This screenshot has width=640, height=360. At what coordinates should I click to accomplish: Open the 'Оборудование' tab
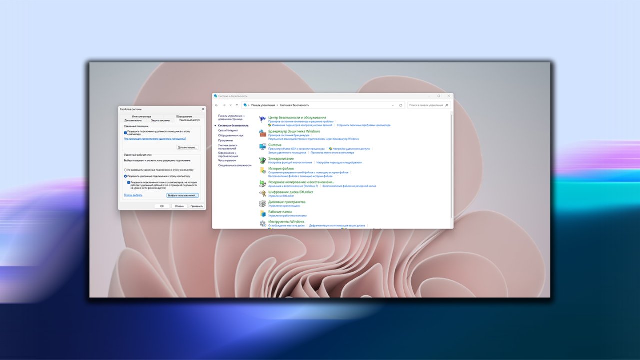[184, 116]
